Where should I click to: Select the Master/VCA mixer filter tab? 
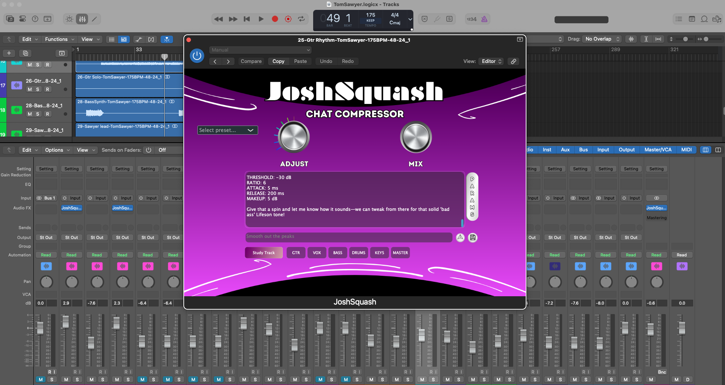(657, 150)
